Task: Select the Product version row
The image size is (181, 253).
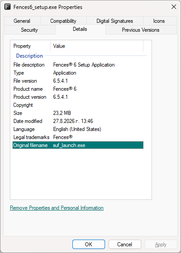Action: (78, 97)
